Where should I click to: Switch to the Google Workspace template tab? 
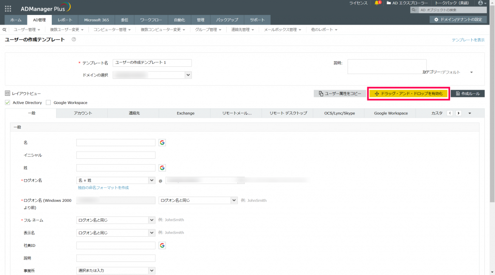click(x=391, y=113)
